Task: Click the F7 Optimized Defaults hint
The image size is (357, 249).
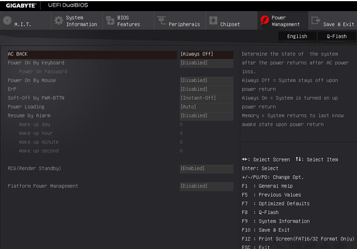Action: (275, 204)
